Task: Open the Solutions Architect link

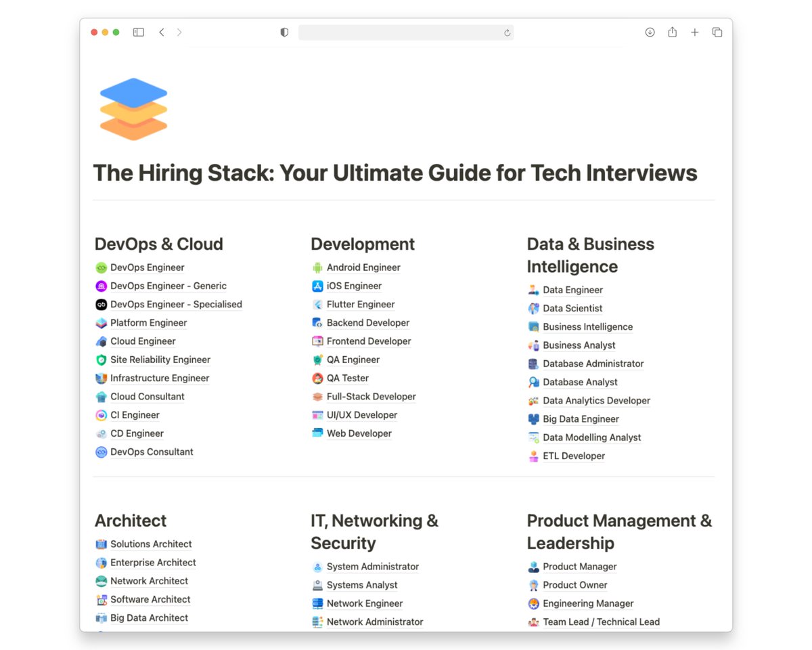Action: click(x=151, y=544)
